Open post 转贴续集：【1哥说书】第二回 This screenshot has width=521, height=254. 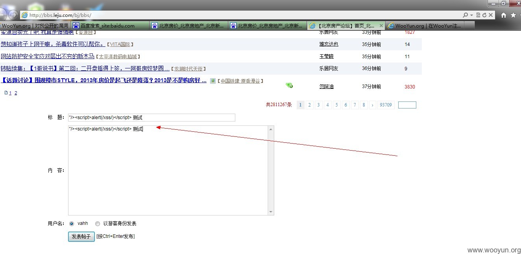coord(85,68)
